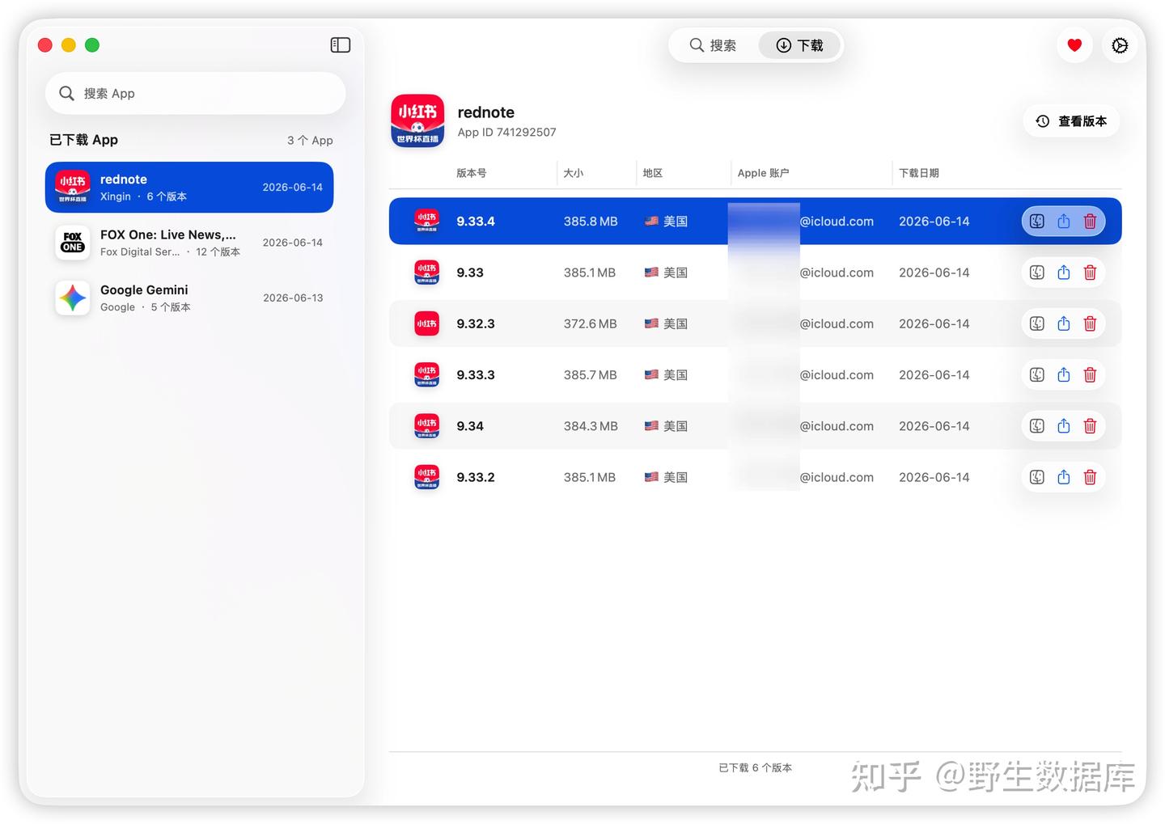Click the 372.6 MB size cell
Screen dimensions: 1165x824
[591, 323]
